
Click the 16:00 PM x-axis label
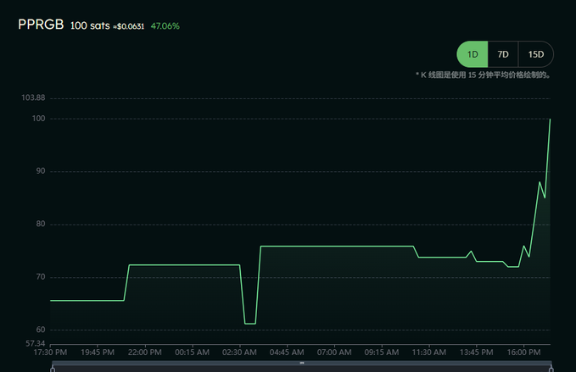[524, 353]
